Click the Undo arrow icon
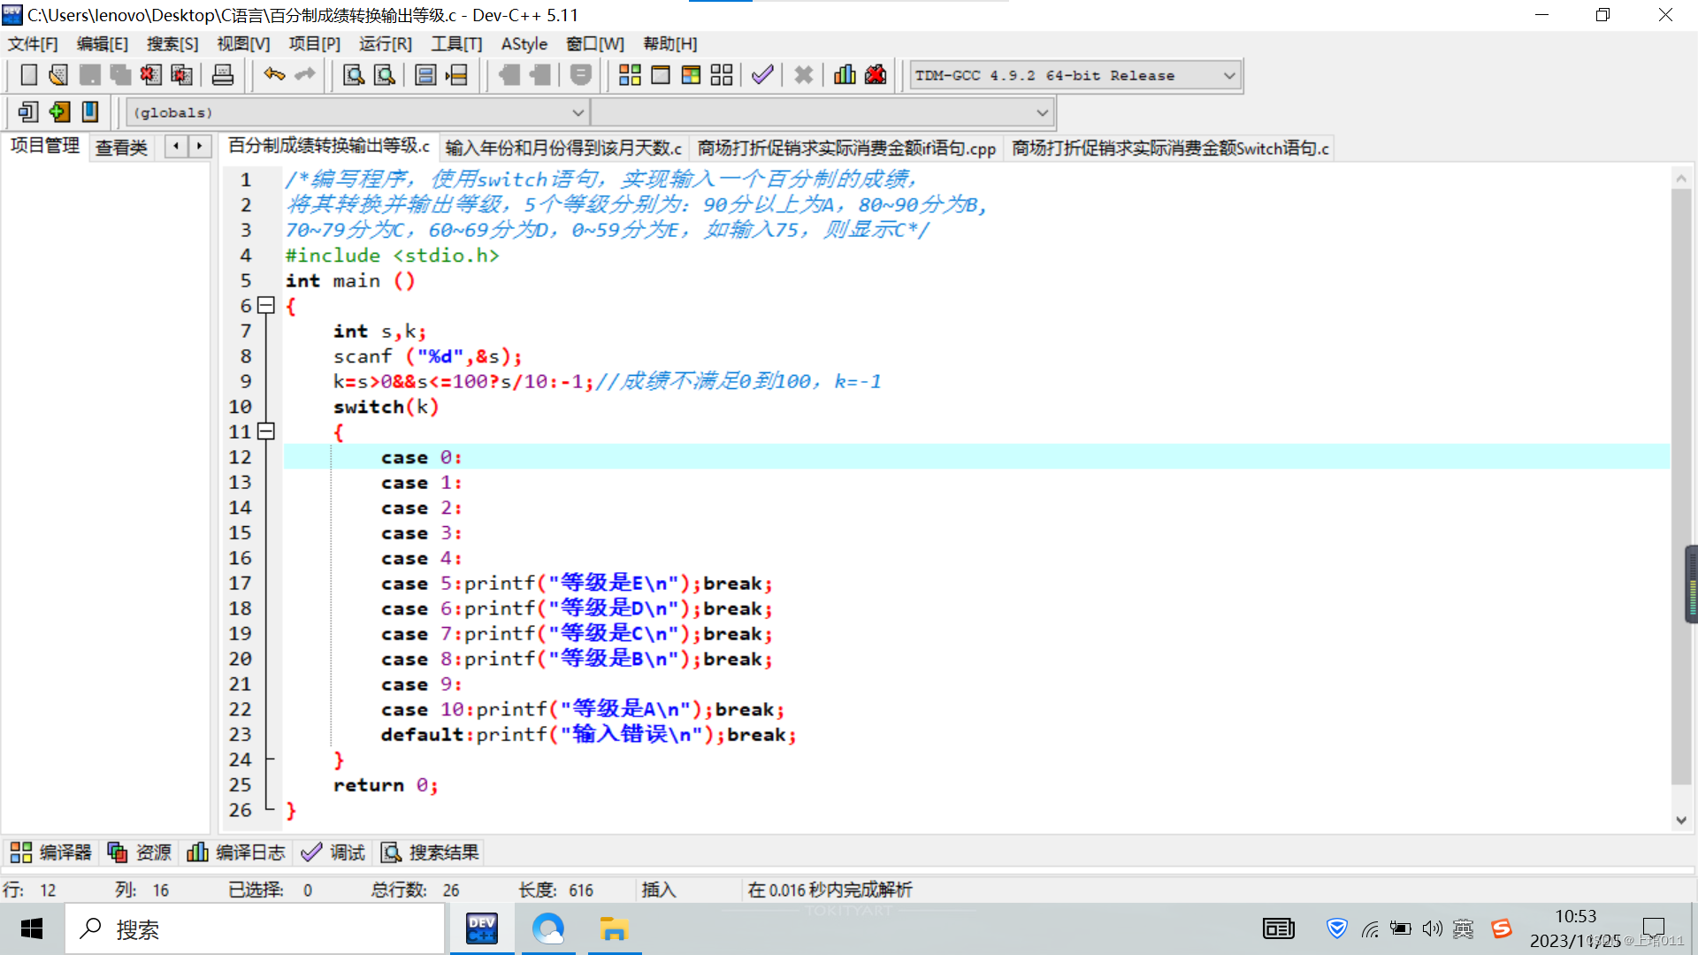This screenshot has height=955, width=1698. point(274,75)
